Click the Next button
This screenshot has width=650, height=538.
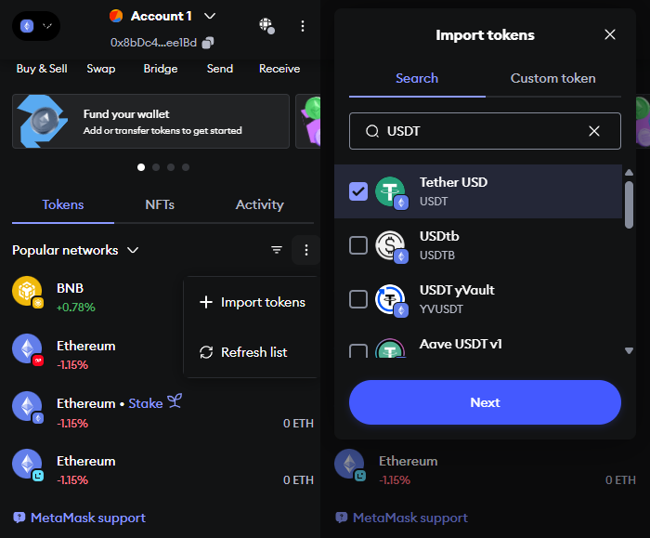[485, 402]
